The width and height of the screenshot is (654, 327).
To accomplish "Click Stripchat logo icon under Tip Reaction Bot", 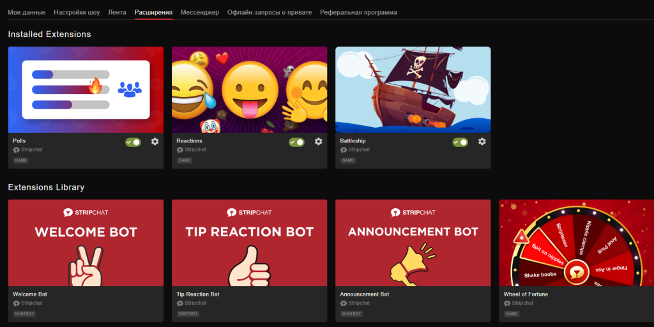I will click(x=179, y=303).
